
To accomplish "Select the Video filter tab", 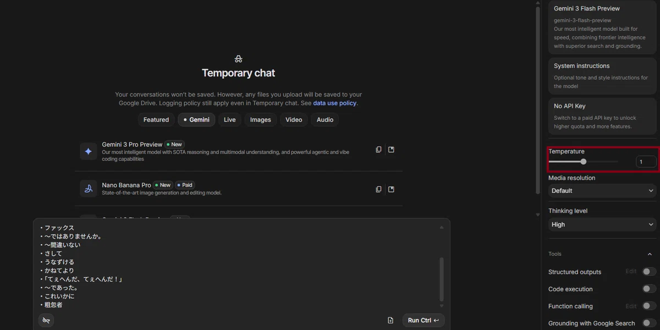I will click(x=294, y=120).
